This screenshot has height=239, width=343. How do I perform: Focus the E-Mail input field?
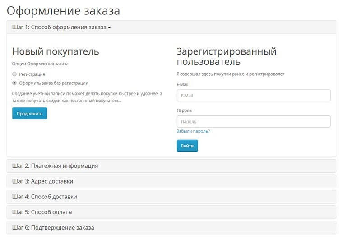point(254,96)
